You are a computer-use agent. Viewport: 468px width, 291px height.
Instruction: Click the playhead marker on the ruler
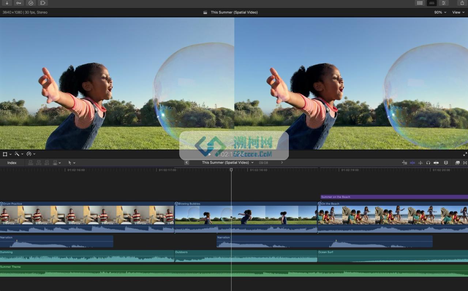[231, 170]
